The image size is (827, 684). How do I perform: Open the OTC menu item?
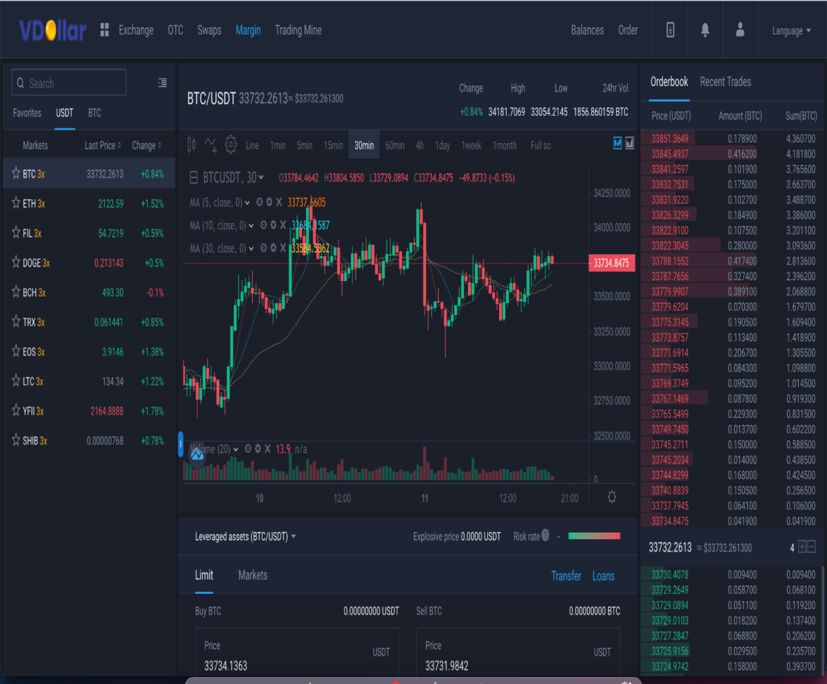pyautogui.click(x=175, y=30)
